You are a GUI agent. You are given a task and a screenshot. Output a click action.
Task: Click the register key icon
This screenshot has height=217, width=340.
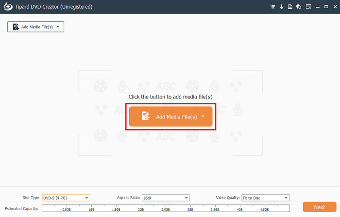[x=281, y=7]
